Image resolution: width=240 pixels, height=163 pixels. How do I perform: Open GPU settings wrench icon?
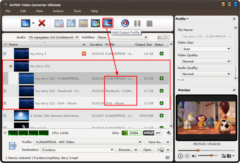coord(169,132)
